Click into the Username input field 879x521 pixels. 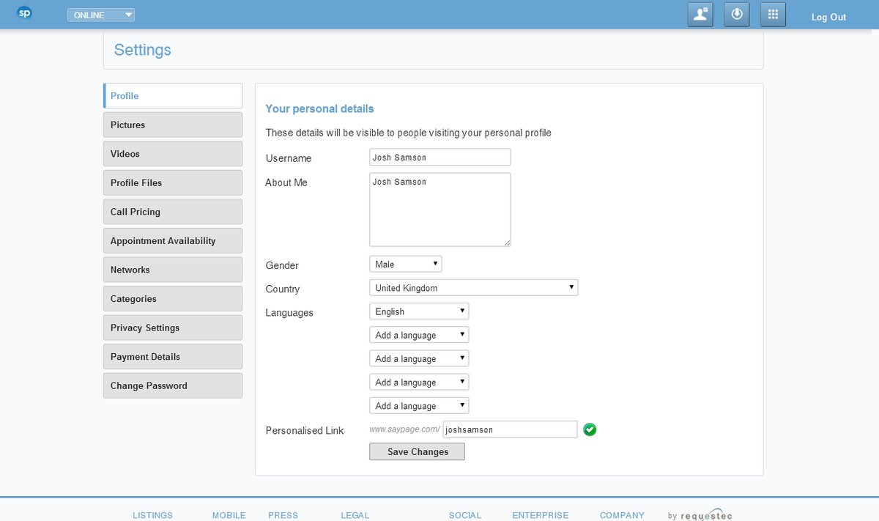point(440,158)
